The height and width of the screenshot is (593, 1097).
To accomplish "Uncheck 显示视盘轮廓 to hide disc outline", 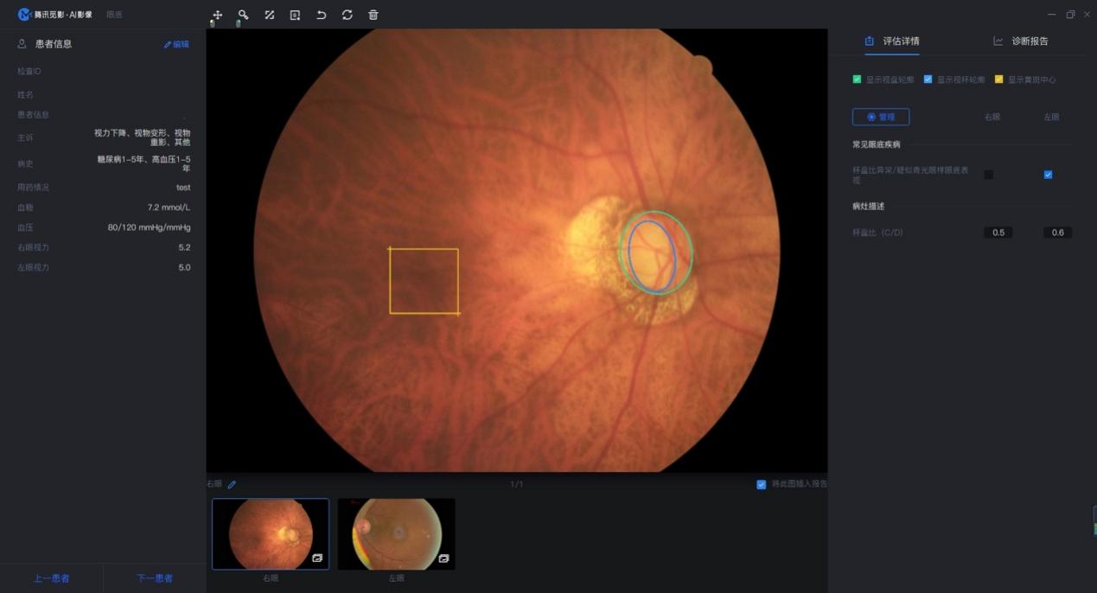I will point(856,80).
